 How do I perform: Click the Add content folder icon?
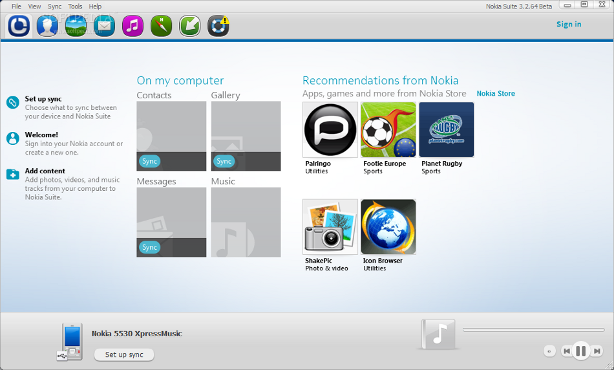pos(12,174)
